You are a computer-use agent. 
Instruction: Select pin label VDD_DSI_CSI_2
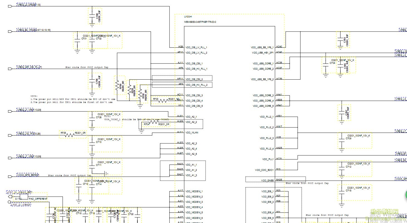(x=194, y=79)
